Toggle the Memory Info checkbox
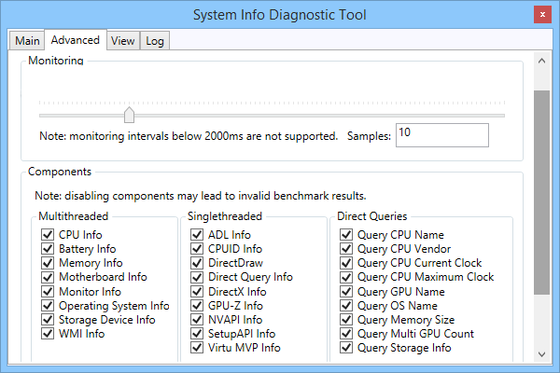The height and width of the screenshot is (373, 560). click(x=48, y=263)
